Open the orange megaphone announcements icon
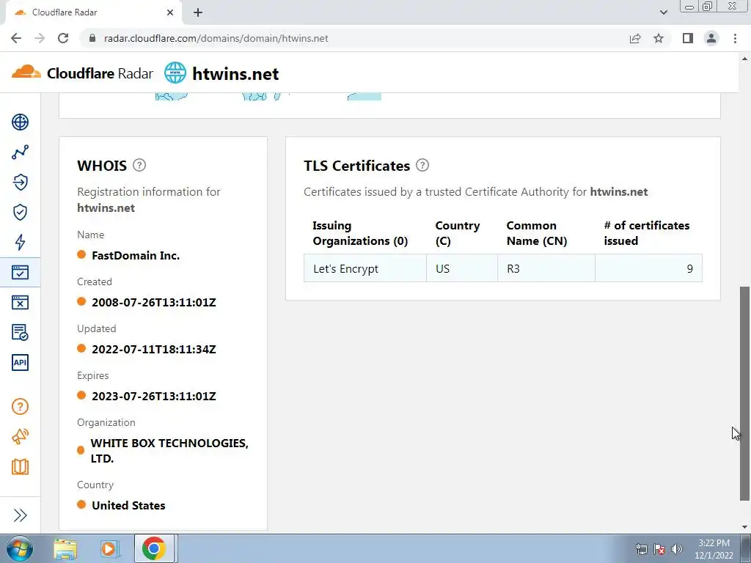This screenshot has height=563, width=751. coord(20,437)
